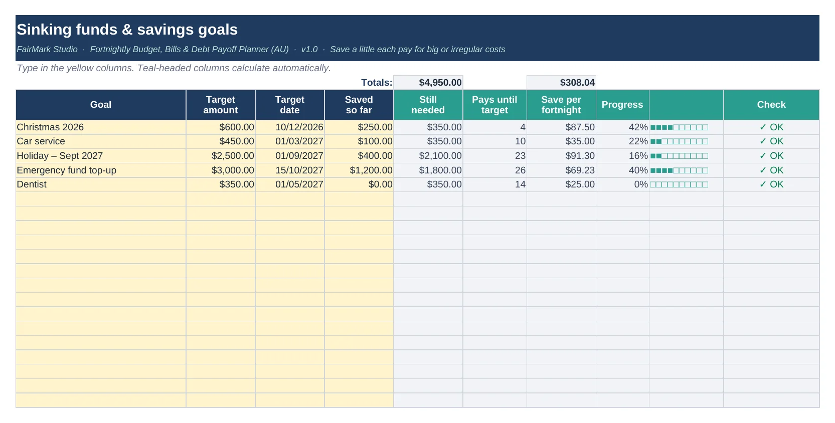835x423 pixels.
Task: Select the 'Target amount' column header
Action: click(x=221, y=105)
